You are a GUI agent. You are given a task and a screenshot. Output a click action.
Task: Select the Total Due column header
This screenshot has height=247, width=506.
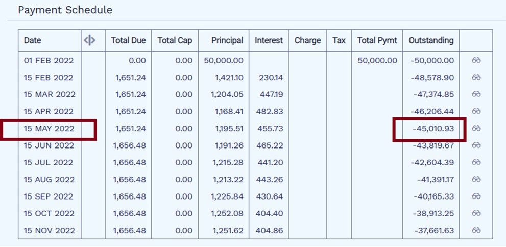tap(129, 40)
